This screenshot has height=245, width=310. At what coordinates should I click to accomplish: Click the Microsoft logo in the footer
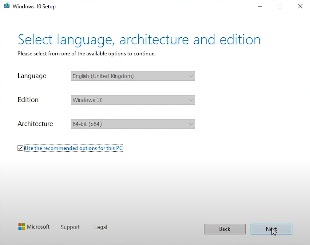(x=34, y=227)
